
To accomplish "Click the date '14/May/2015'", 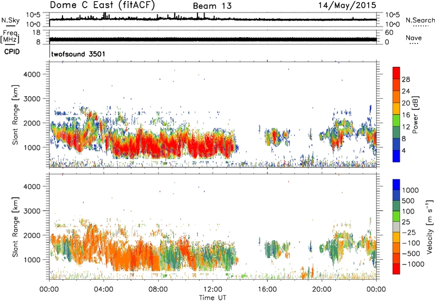I will pyautogui.click(x=347, y=5).
